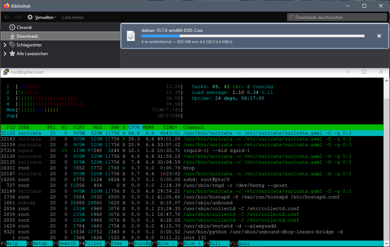390x247 pixels.
Task: Select rngd process row 727
Action: pos(192,185)
